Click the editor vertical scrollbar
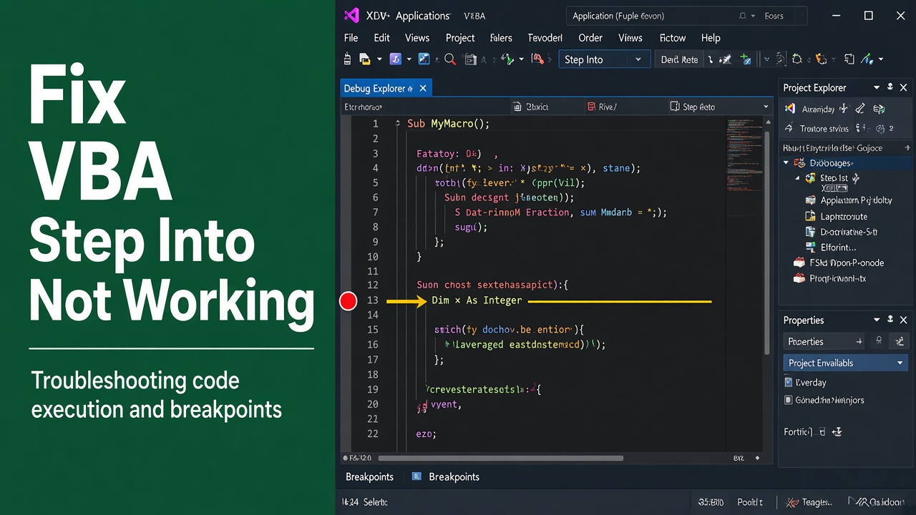The width and height of the screenshot is (916, 515). click(769, 242)
